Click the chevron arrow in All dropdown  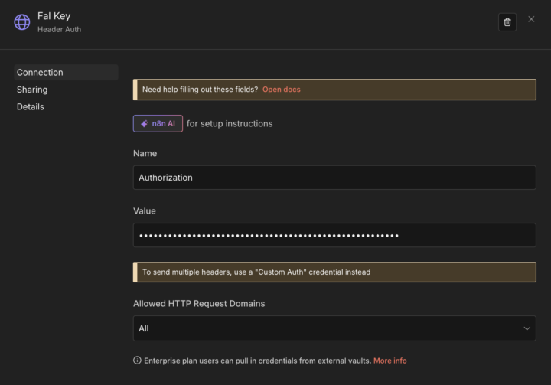(527, 328)
